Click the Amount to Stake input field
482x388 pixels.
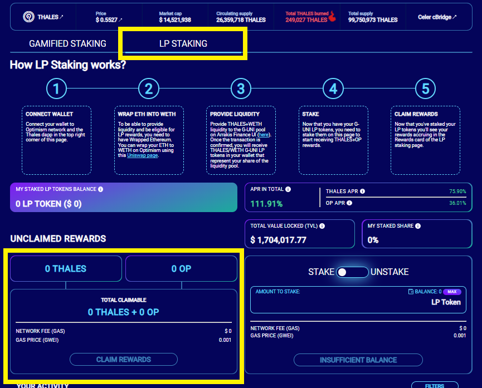(358, 300)
